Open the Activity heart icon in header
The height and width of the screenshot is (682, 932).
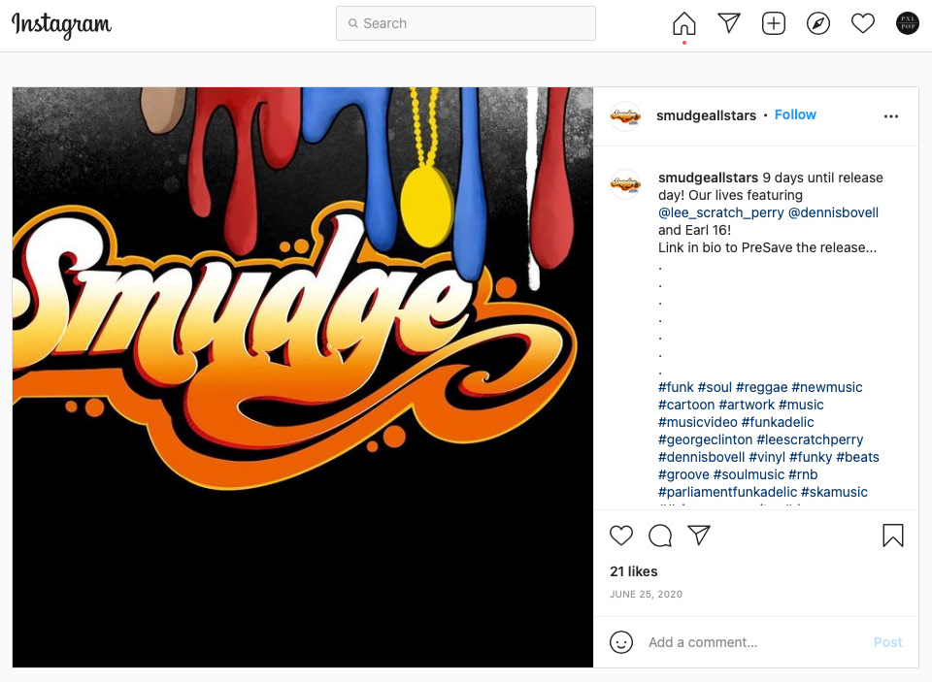862,23
